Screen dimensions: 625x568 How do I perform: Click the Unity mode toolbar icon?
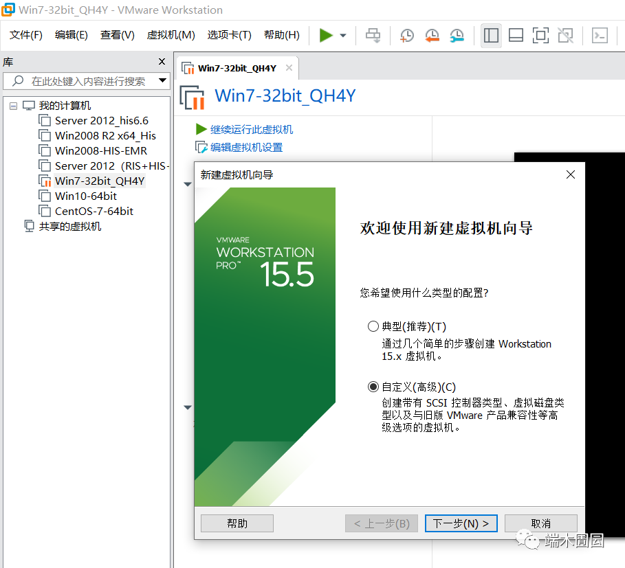coord(565,36)
